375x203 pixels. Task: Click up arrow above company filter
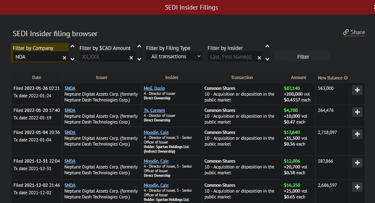coord(72,47)
